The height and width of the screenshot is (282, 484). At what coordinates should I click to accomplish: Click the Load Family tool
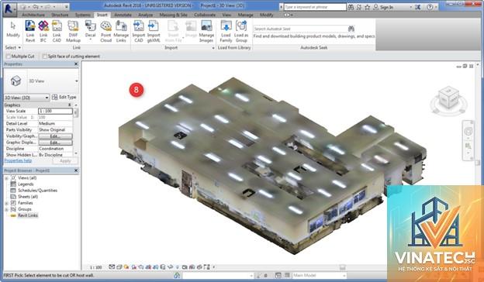[226, 32]
